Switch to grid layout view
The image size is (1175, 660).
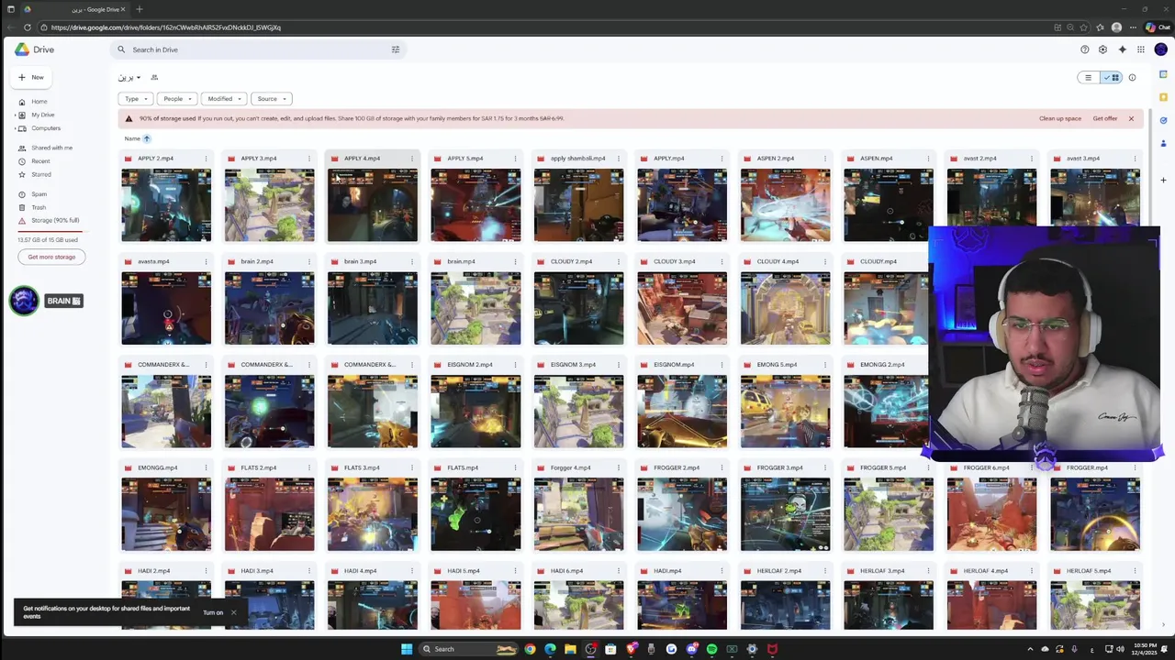1112,78
